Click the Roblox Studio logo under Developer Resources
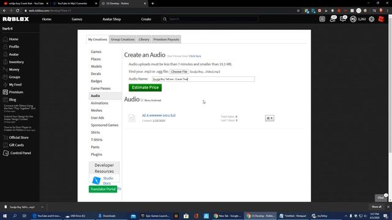The image size is (392, 220). [96, 180]
